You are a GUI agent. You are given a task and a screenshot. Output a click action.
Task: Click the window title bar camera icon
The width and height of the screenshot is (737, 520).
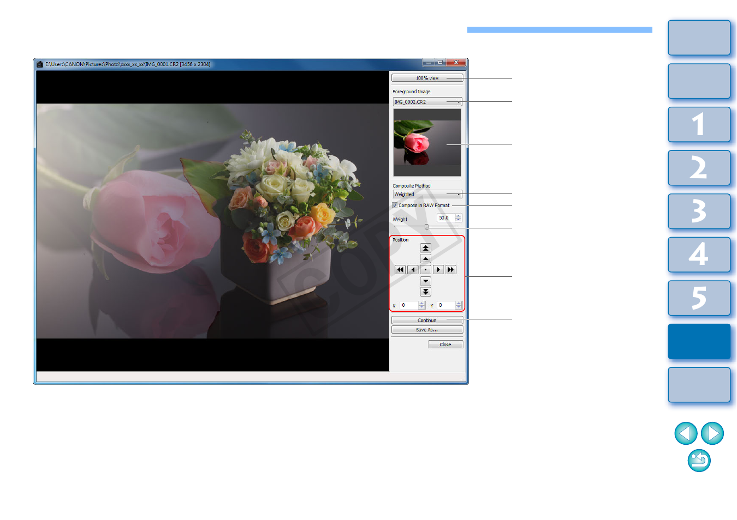(40, 64)
